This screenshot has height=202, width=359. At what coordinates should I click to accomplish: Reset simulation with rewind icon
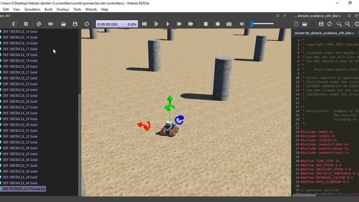tap(144, 24)
